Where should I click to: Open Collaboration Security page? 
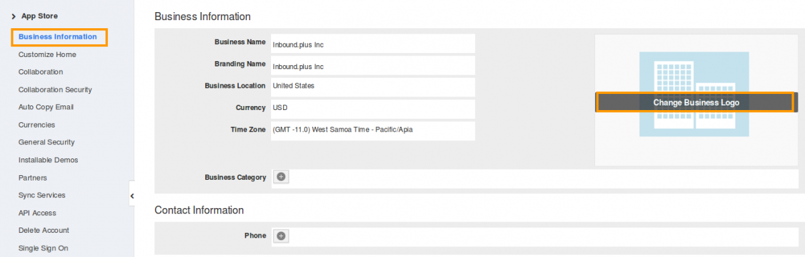(55, 89)
